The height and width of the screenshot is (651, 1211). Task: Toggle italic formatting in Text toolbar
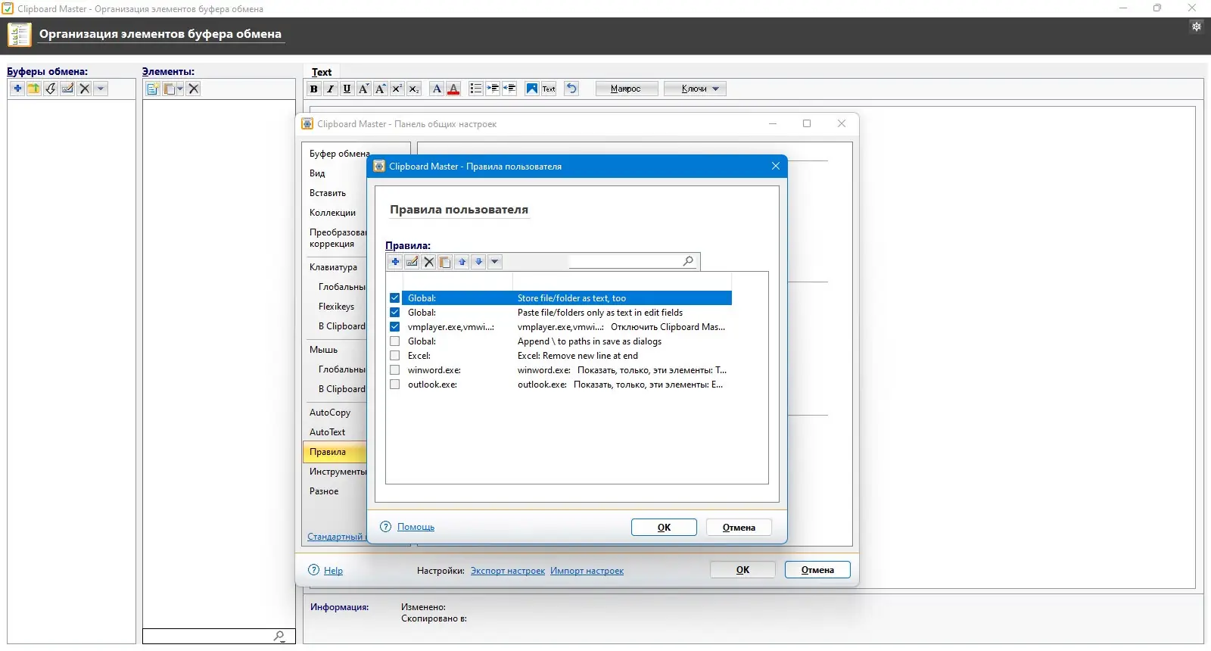tap(331, 89)
